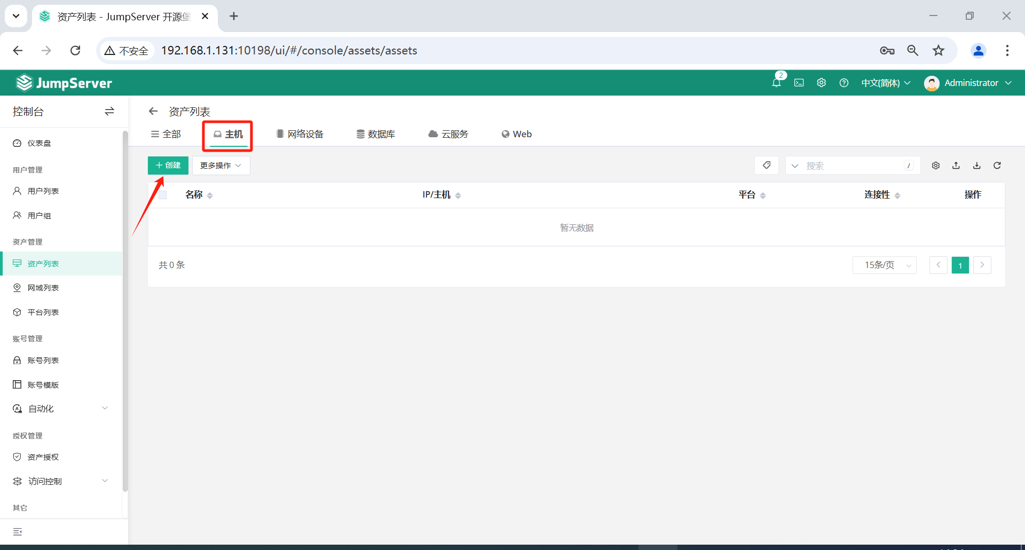Open the web terminal icon in header
This screenshot has width=1025, height=550.
[799, 83]
